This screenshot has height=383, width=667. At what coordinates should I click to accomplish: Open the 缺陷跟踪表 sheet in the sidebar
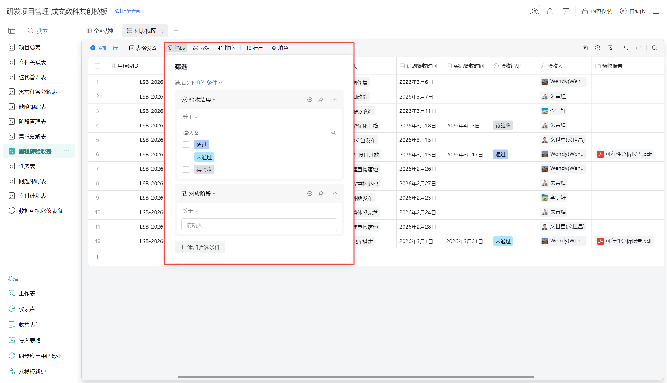[32, 107]
